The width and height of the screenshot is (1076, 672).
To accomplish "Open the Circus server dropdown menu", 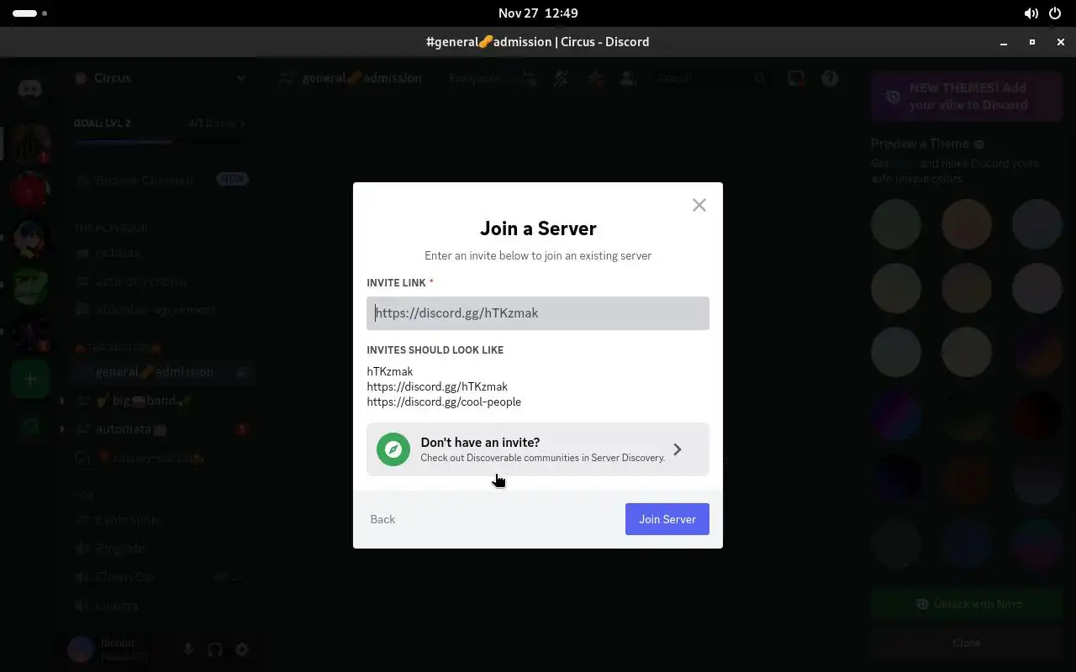I will coord(160,78).
